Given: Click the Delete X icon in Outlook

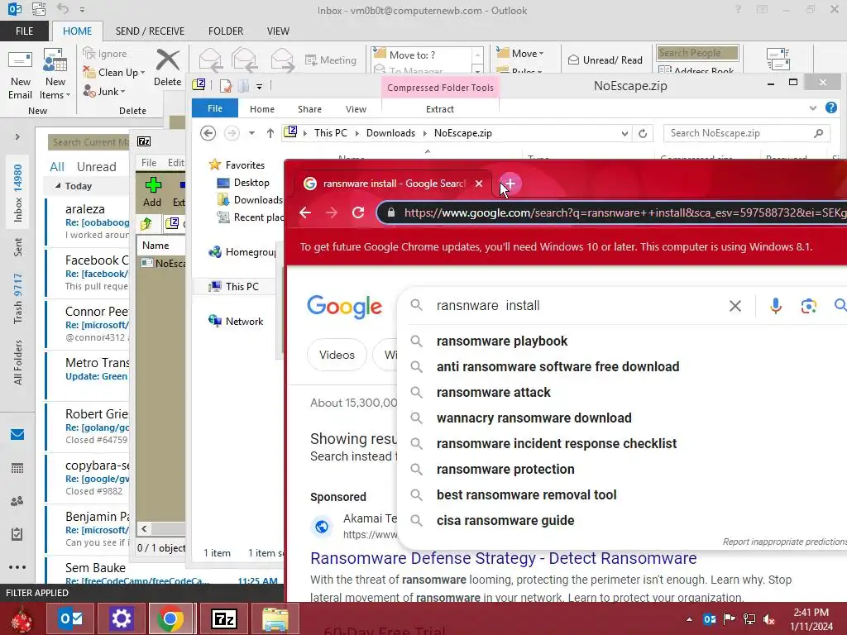Looking at the screenshot, I should coord(167,60).
